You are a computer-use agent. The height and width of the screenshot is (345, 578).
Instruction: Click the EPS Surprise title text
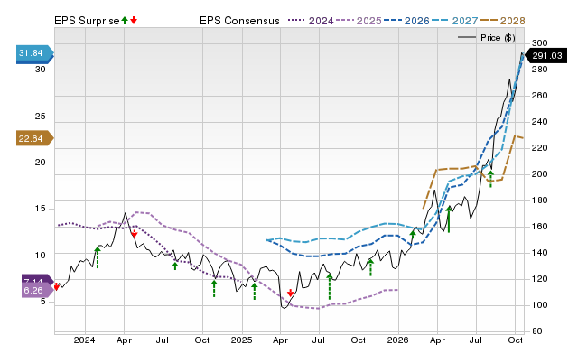pos(87,21)
